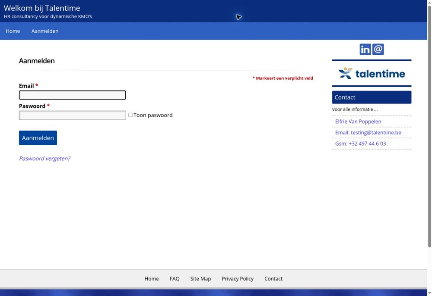The height and width of the screenshot is (296, 432).
Task: Open the FAQ footer link
Action: [175, 279]
